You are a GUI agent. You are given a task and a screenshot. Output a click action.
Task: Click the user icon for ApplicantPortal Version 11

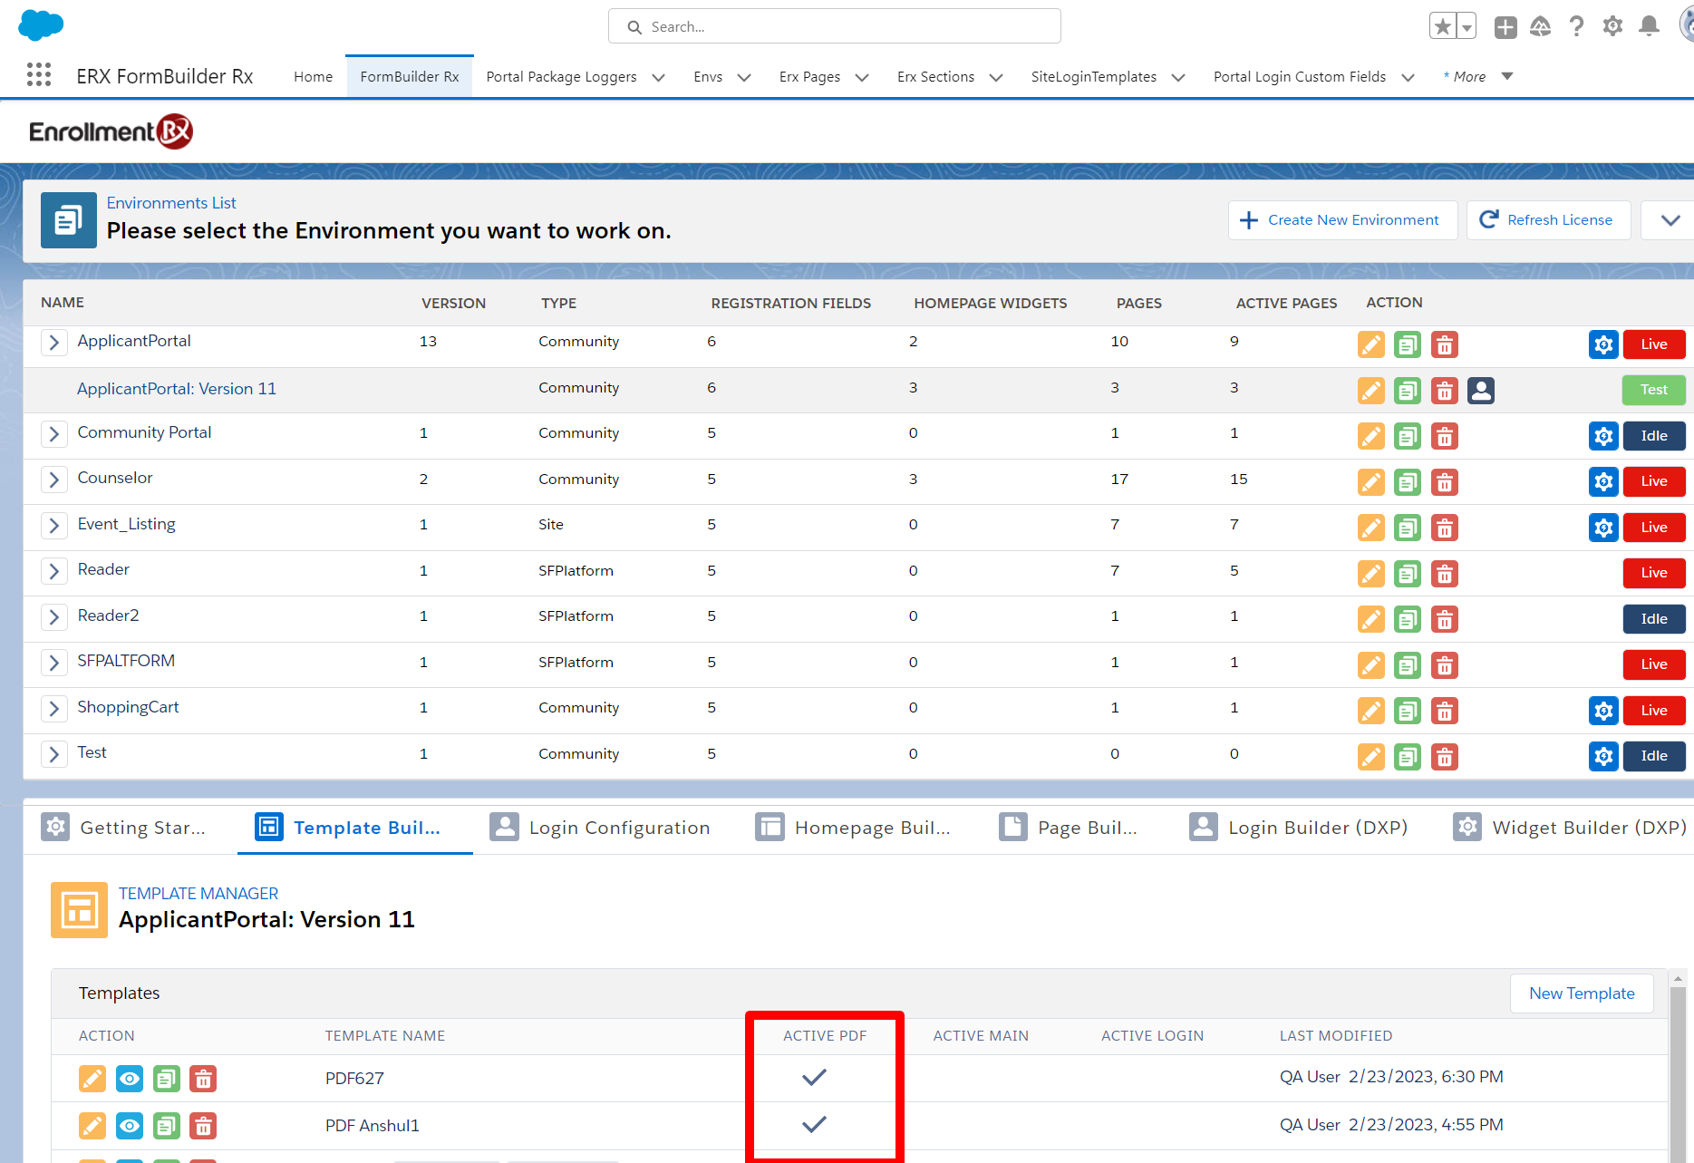pyautogui.click(x=1480, y=391)
